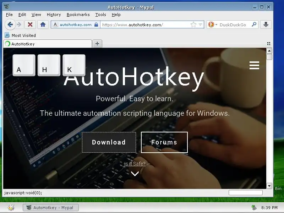The height and width of the screenshot is (213, 284).
Task: Click the status bar progress field
Action: pyautogui.click(x=246, y=192)
